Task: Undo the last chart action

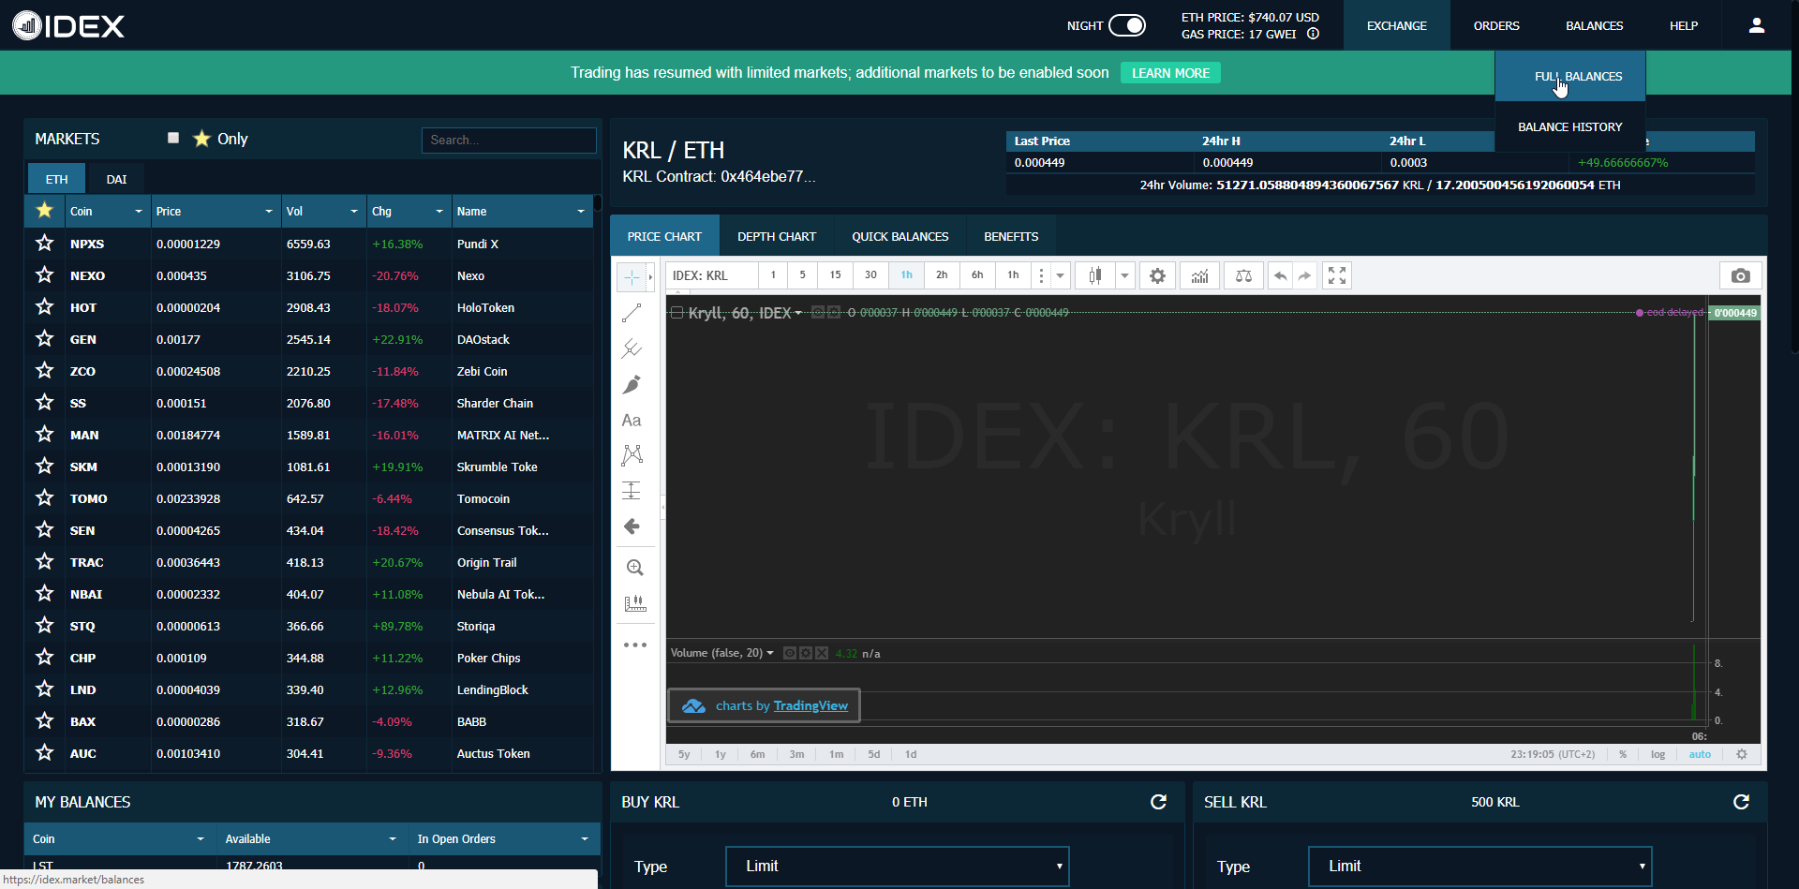Action: tap(1280, 275)
